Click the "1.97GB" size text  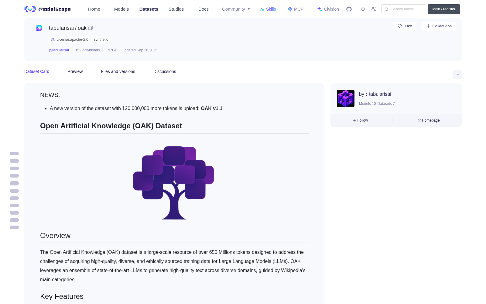pyautogui.click(x=111, y=50)
